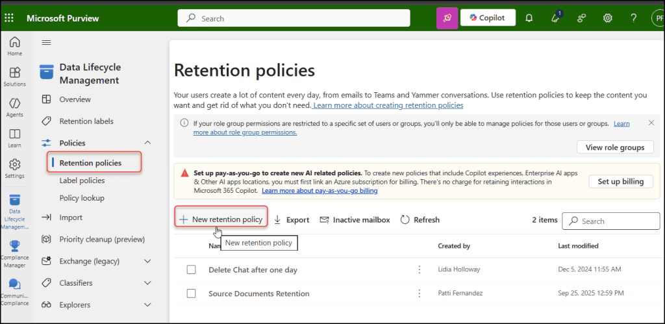This screenshot has height=324, width=665.
Task: Click the Data Lifecycle Management heading in the nav pane
Action: pyautogui.click(x=90, y=74)
